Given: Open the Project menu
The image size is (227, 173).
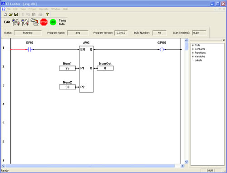Looking at the screenshot, I should pyautogui.click(x=32, y=9).
